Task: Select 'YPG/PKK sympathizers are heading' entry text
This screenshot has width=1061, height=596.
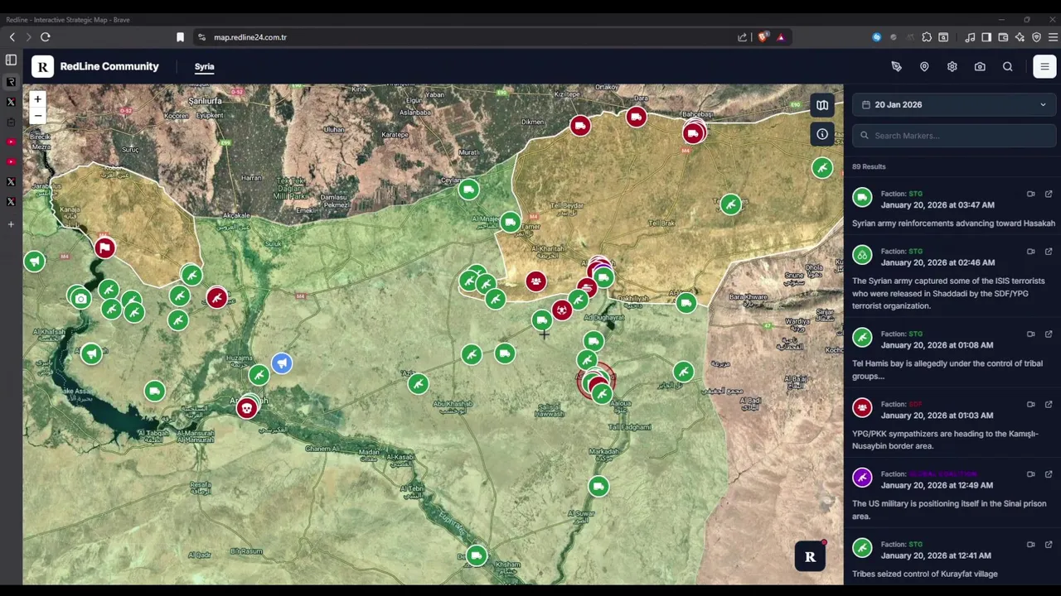Action: (945, 440)
